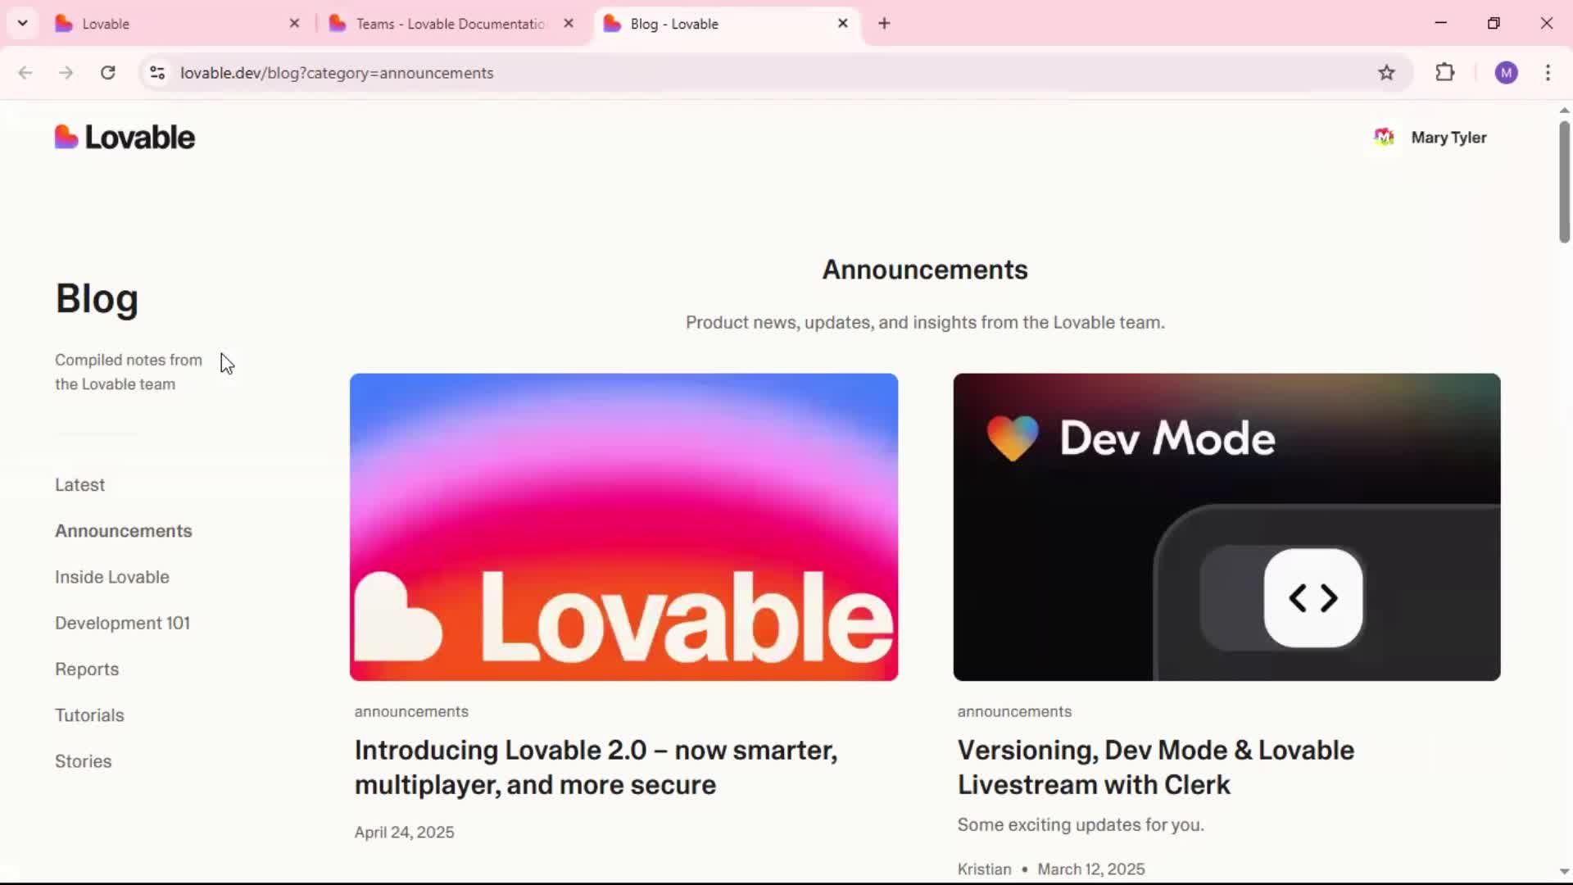Open the Tutorials category
The height and width of the screenshot is (885, 1573).
click(x=89, y=715)
